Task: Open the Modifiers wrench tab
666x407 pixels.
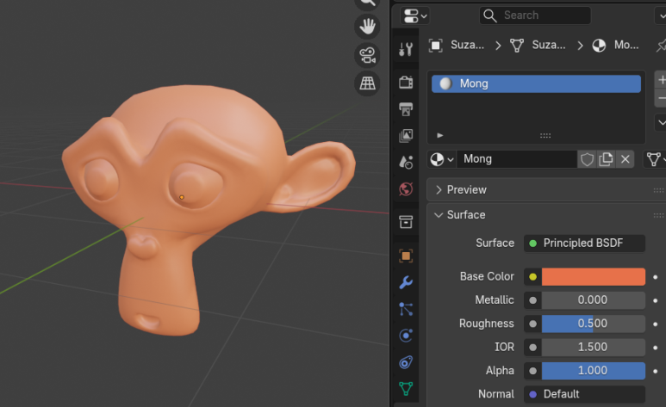Action: pos(406,282)
